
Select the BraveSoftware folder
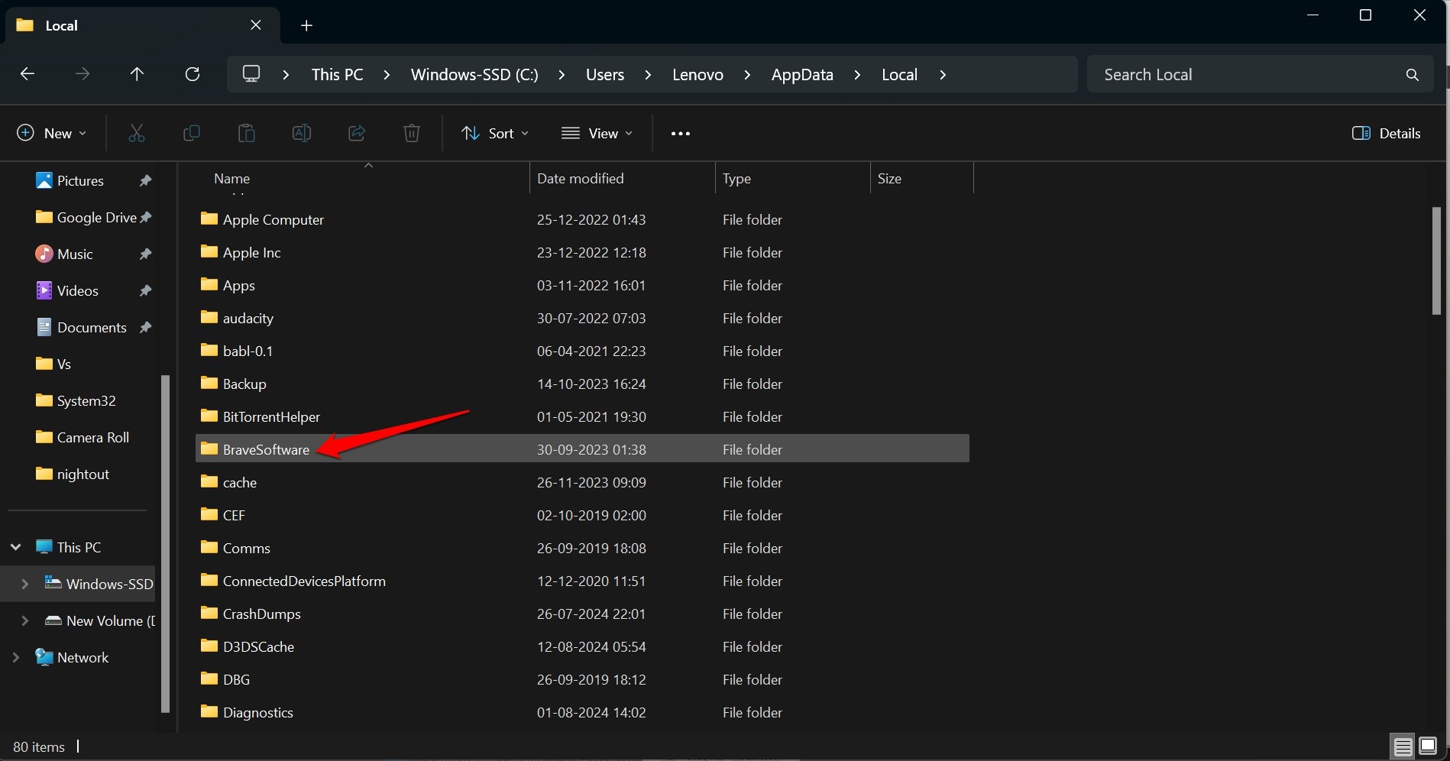(x=266, y=449)
